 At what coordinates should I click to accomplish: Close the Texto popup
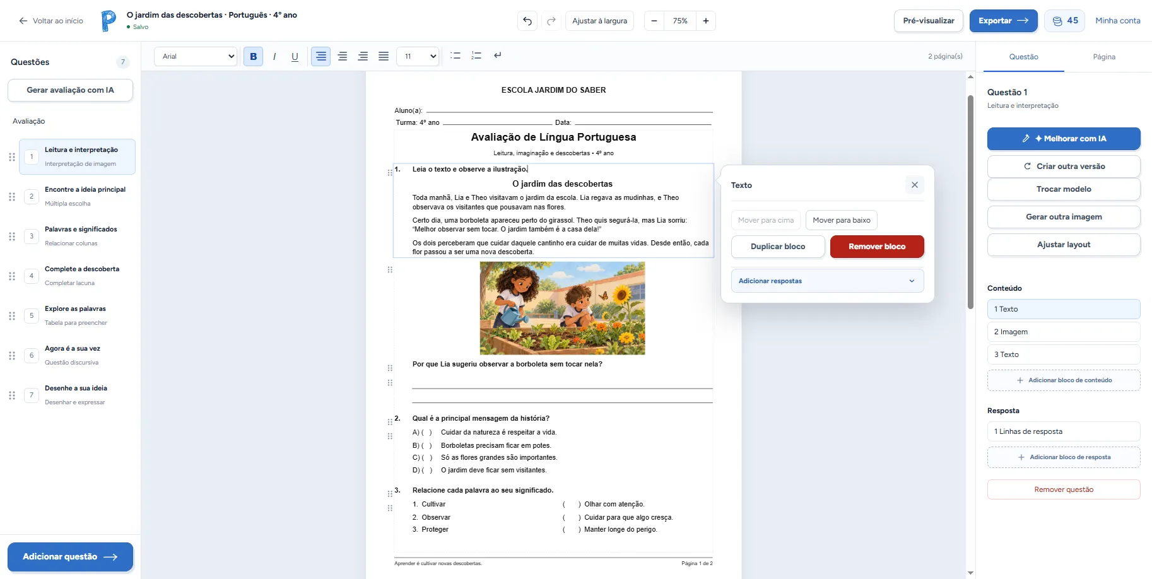tap(915, 185)
